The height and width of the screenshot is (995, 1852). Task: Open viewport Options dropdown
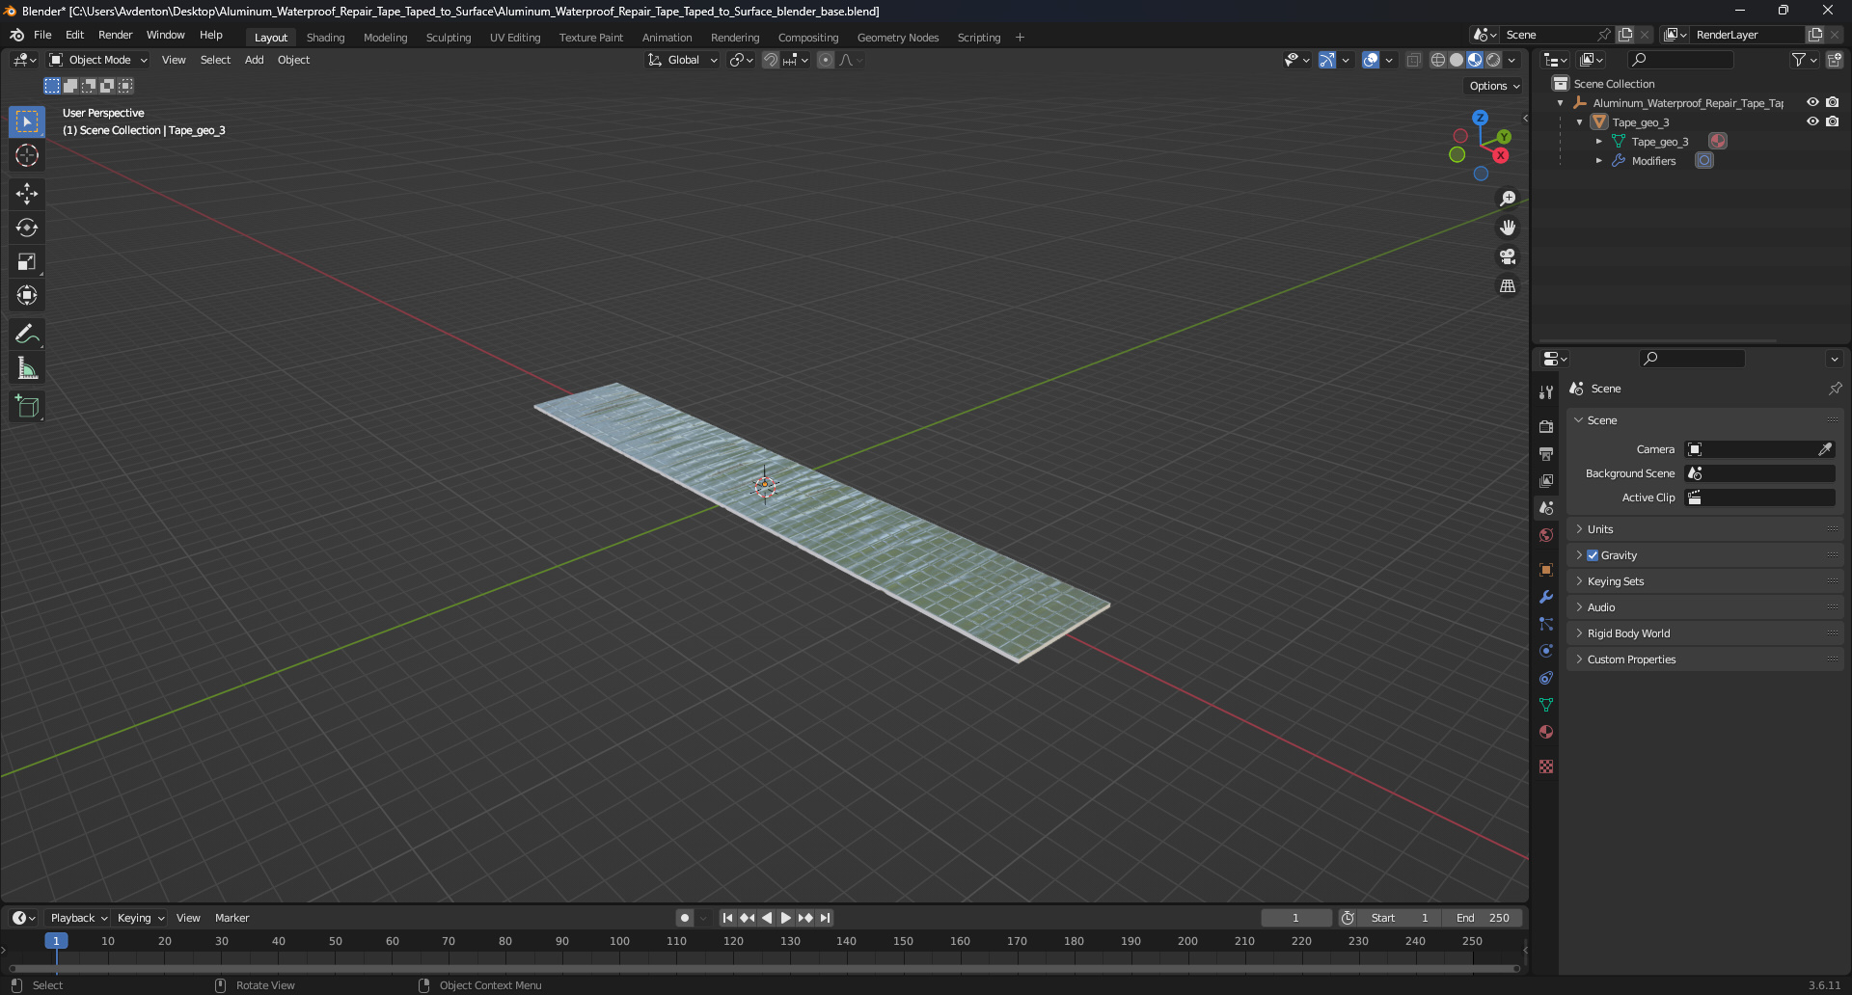tap(1494, 86)
